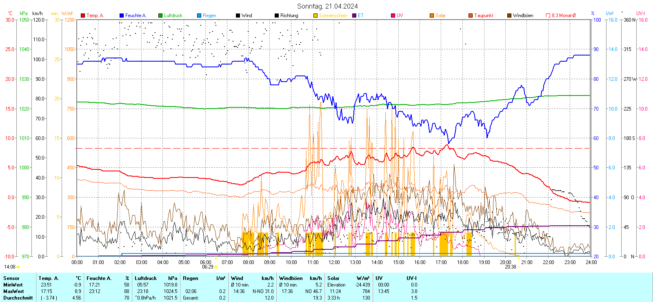The width and height of the screenshot is (653, 302).
Task: Click the red Temp. A. legend swatch
Action: [x=83, y=16]
